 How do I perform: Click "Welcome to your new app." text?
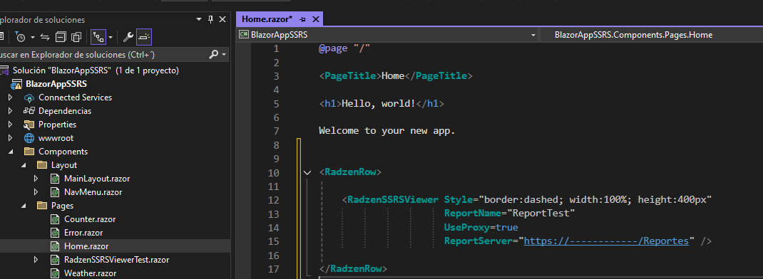click(387, 131)
